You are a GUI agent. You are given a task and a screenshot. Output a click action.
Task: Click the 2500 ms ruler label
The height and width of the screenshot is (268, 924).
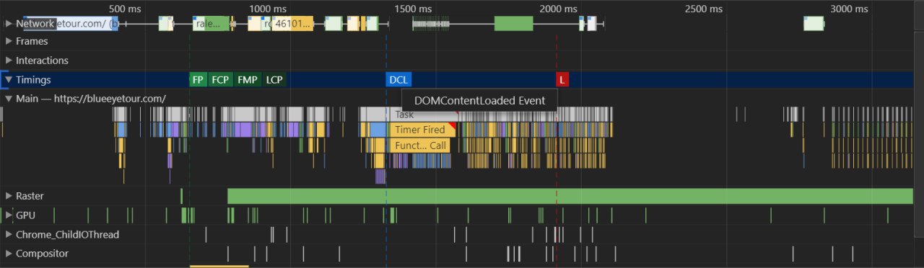[x=703, y=9]
